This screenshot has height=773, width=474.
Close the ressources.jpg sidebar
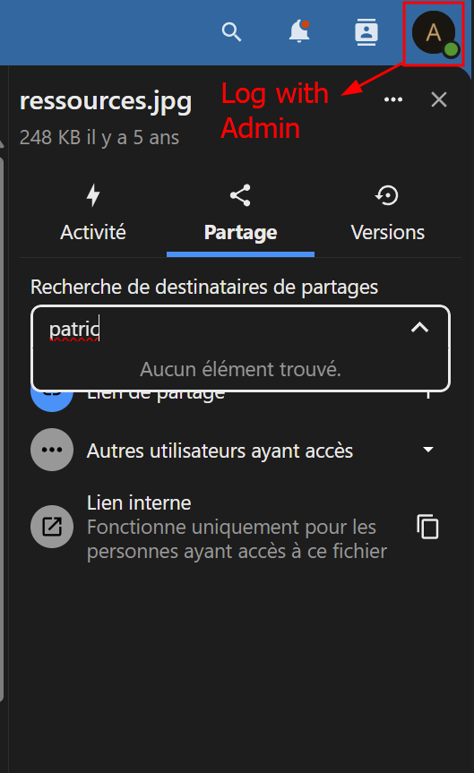(x=438, y=99)
